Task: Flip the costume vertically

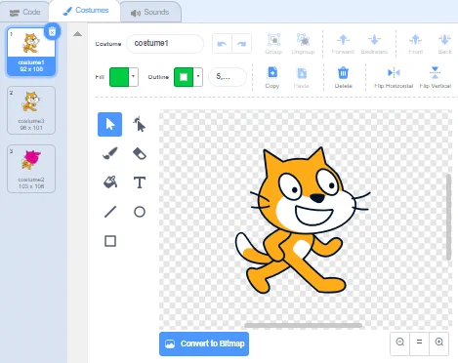Action: coord(436,77)
